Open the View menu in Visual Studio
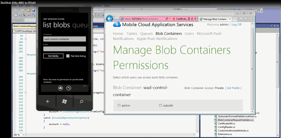281x138 pixels. click(x=28, y=6)
